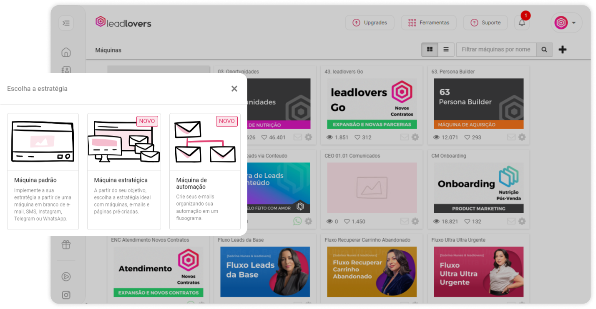Choose the Máquina padrão option
This screenshot has width=596, height=309.
point(43,172)
